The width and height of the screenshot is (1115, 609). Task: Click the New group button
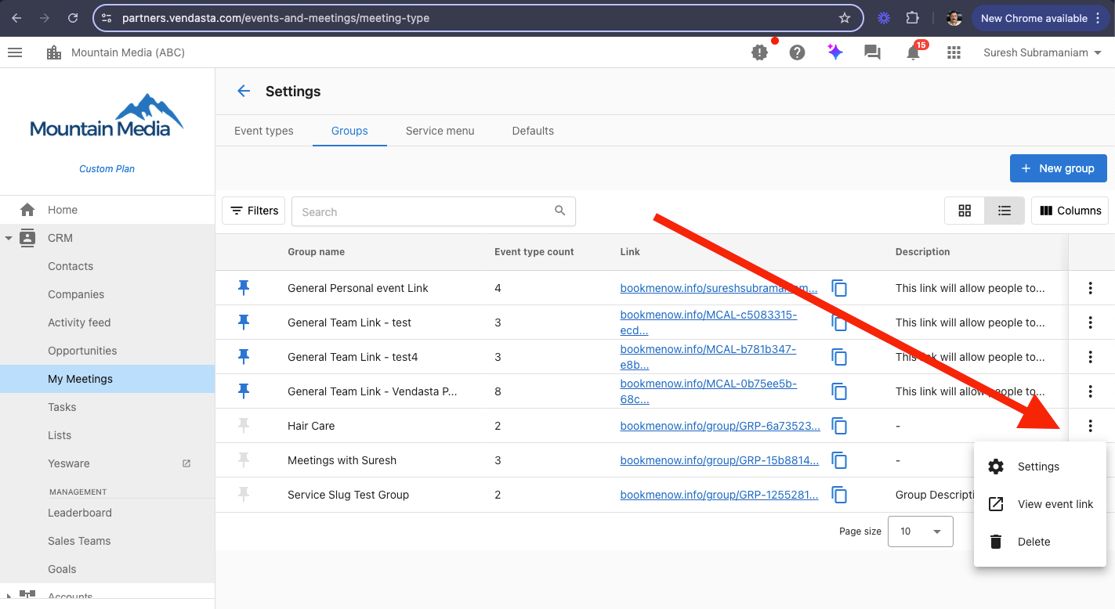click(x=1058, y=168)
